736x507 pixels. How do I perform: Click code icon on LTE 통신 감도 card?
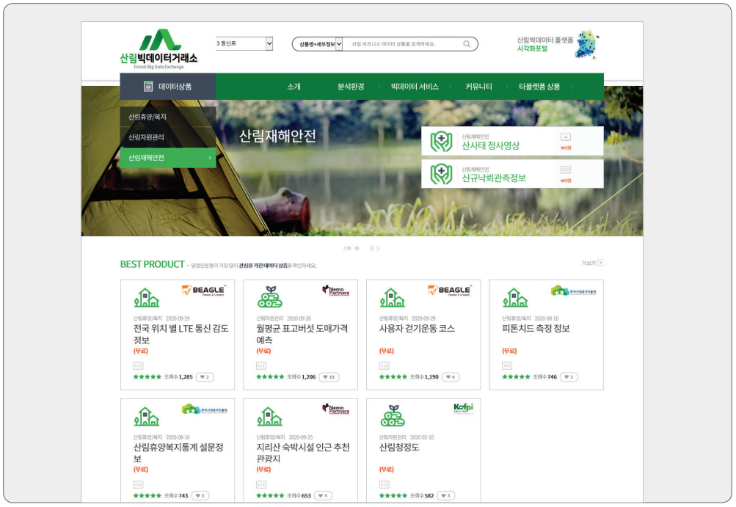click(138, 365)
